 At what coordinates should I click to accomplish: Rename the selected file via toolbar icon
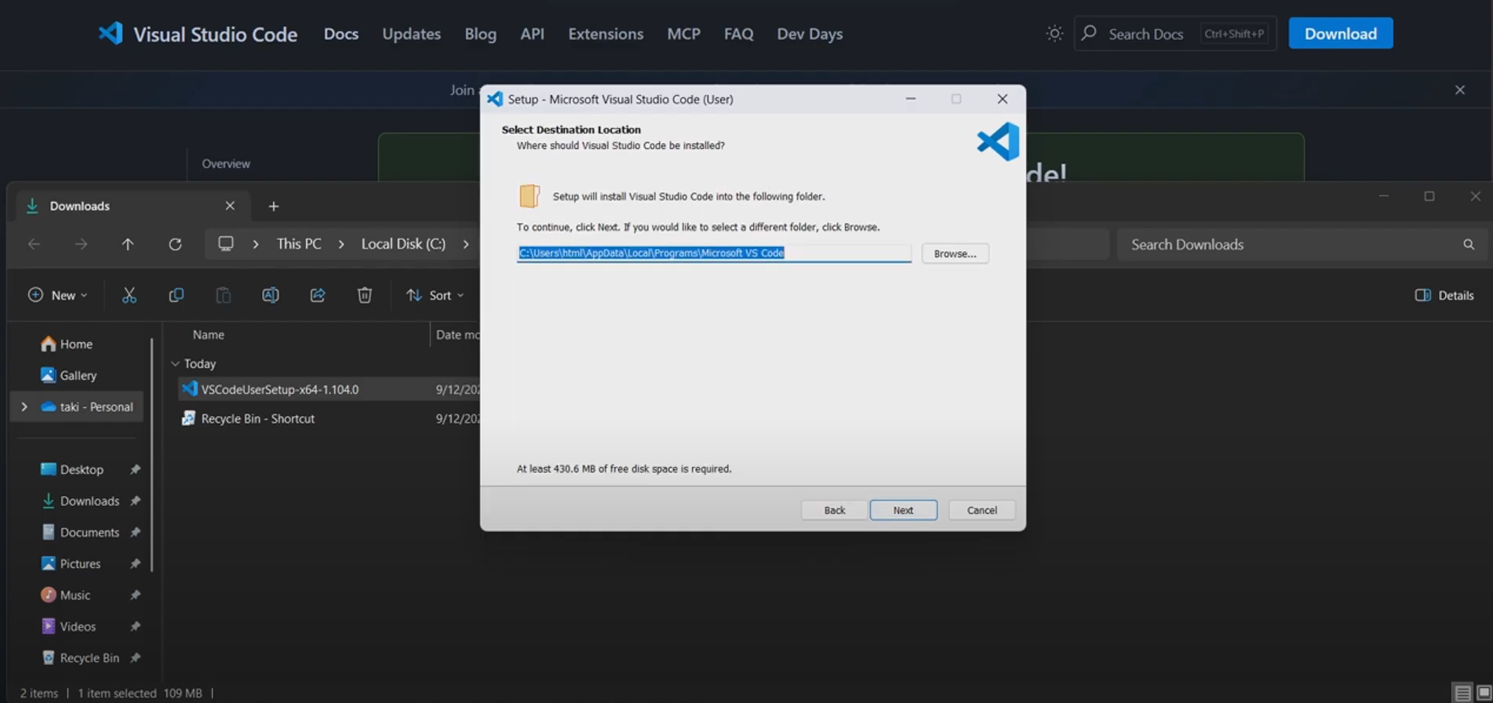click(271, 295)
